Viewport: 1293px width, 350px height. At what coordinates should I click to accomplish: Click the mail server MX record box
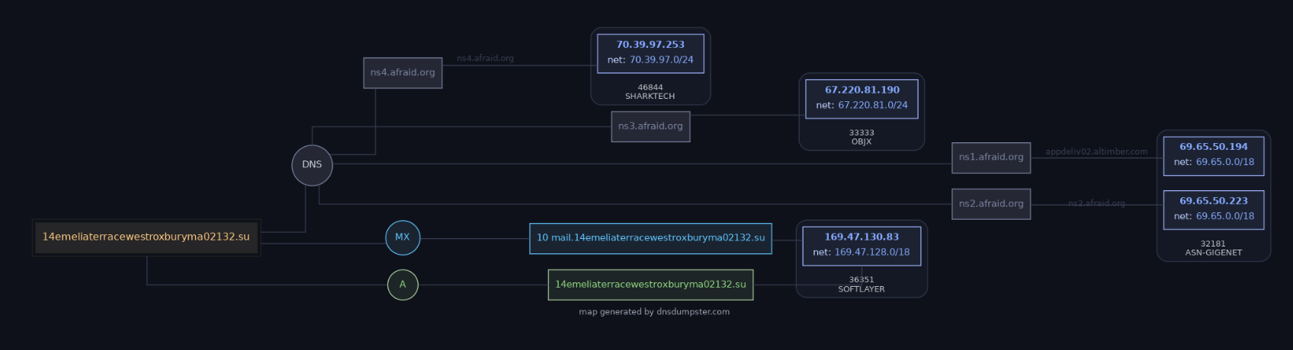pos(650,238)
